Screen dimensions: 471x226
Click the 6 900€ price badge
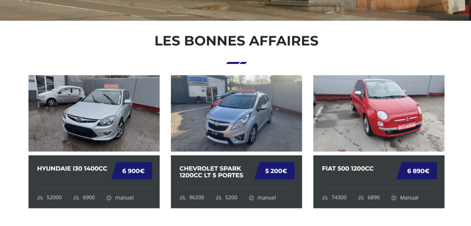(x=132, y=171)
